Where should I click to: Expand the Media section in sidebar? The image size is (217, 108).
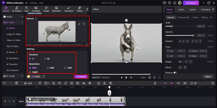click(22, 16)
